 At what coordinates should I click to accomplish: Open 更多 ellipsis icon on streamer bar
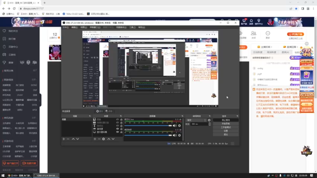click(x=268, y=35)
